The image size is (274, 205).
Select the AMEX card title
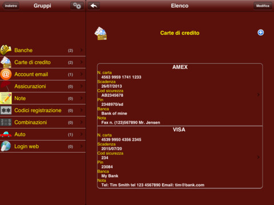coord(180,67)
